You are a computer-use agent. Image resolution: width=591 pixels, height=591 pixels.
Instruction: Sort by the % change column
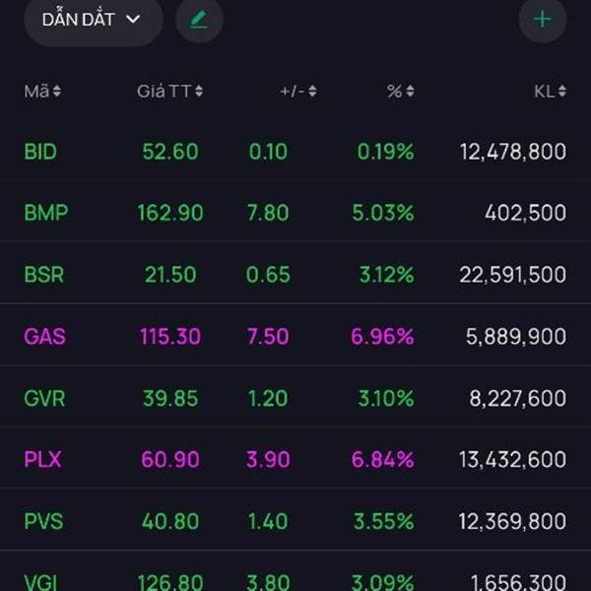[400, 92]
